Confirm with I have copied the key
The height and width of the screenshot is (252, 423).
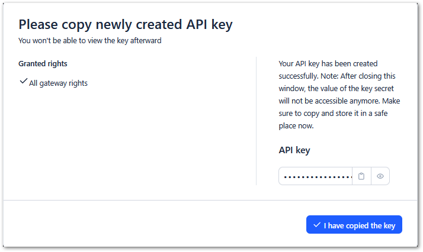[x=354, y=225]
